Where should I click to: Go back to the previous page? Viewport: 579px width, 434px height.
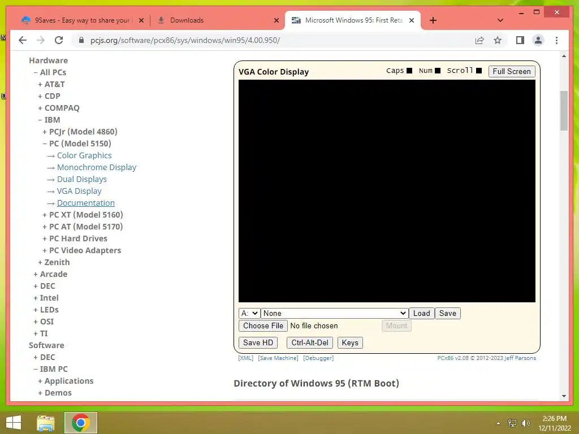point(23,40)
